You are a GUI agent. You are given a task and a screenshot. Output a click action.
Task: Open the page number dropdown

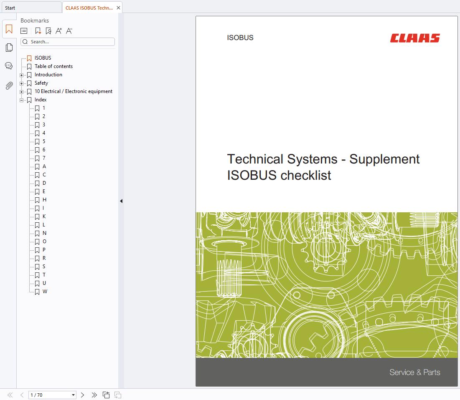pyautogui.click(x=74, y=395)
